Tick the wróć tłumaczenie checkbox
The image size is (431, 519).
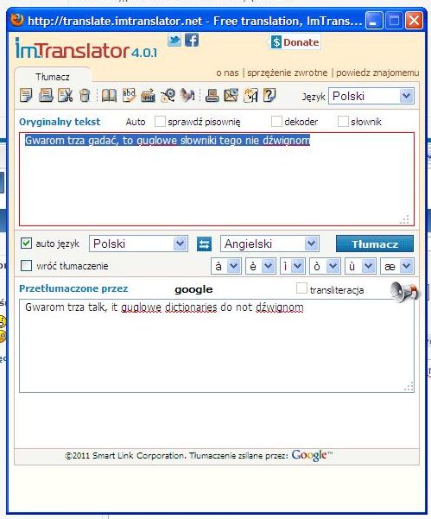point(26,265)
